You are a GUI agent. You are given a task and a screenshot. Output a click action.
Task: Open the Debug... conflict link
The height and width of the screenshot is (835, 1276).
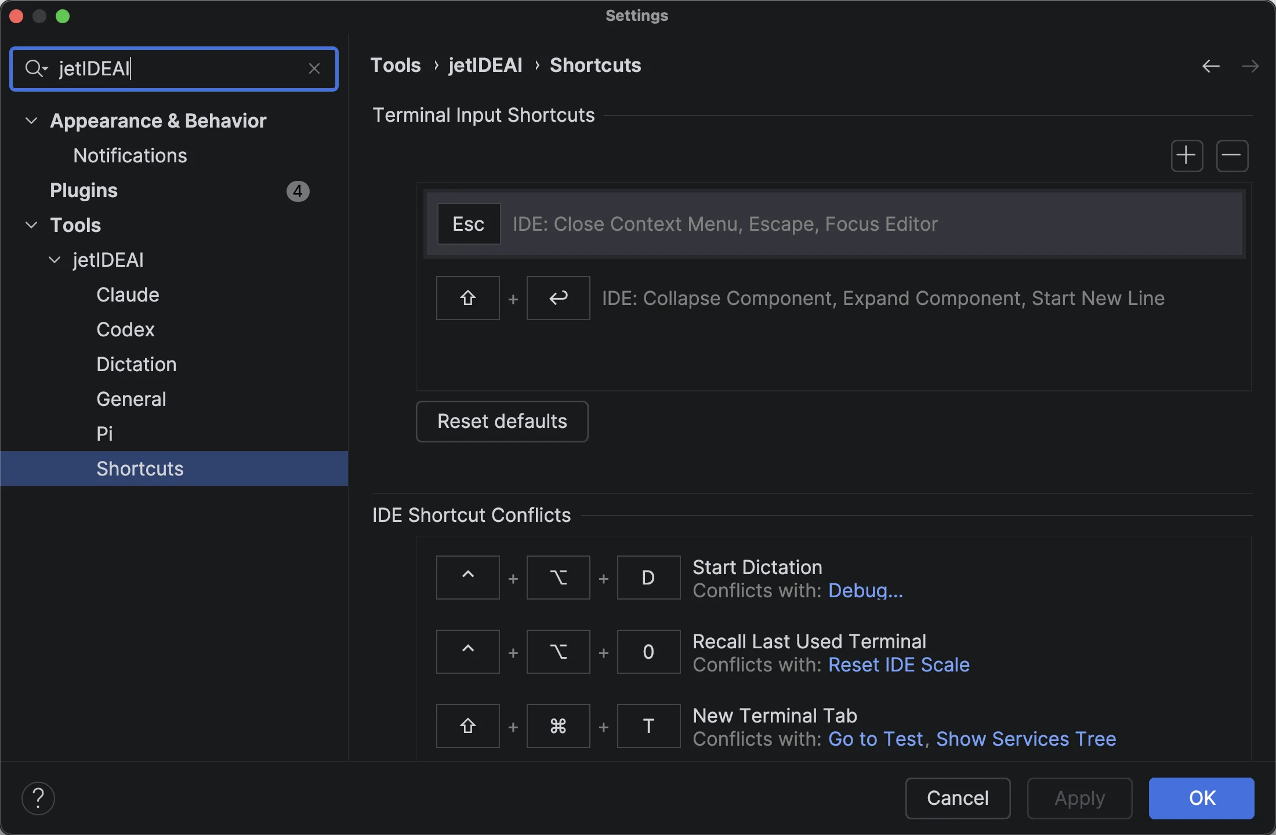pyautogui.click(x=865, y=590)
